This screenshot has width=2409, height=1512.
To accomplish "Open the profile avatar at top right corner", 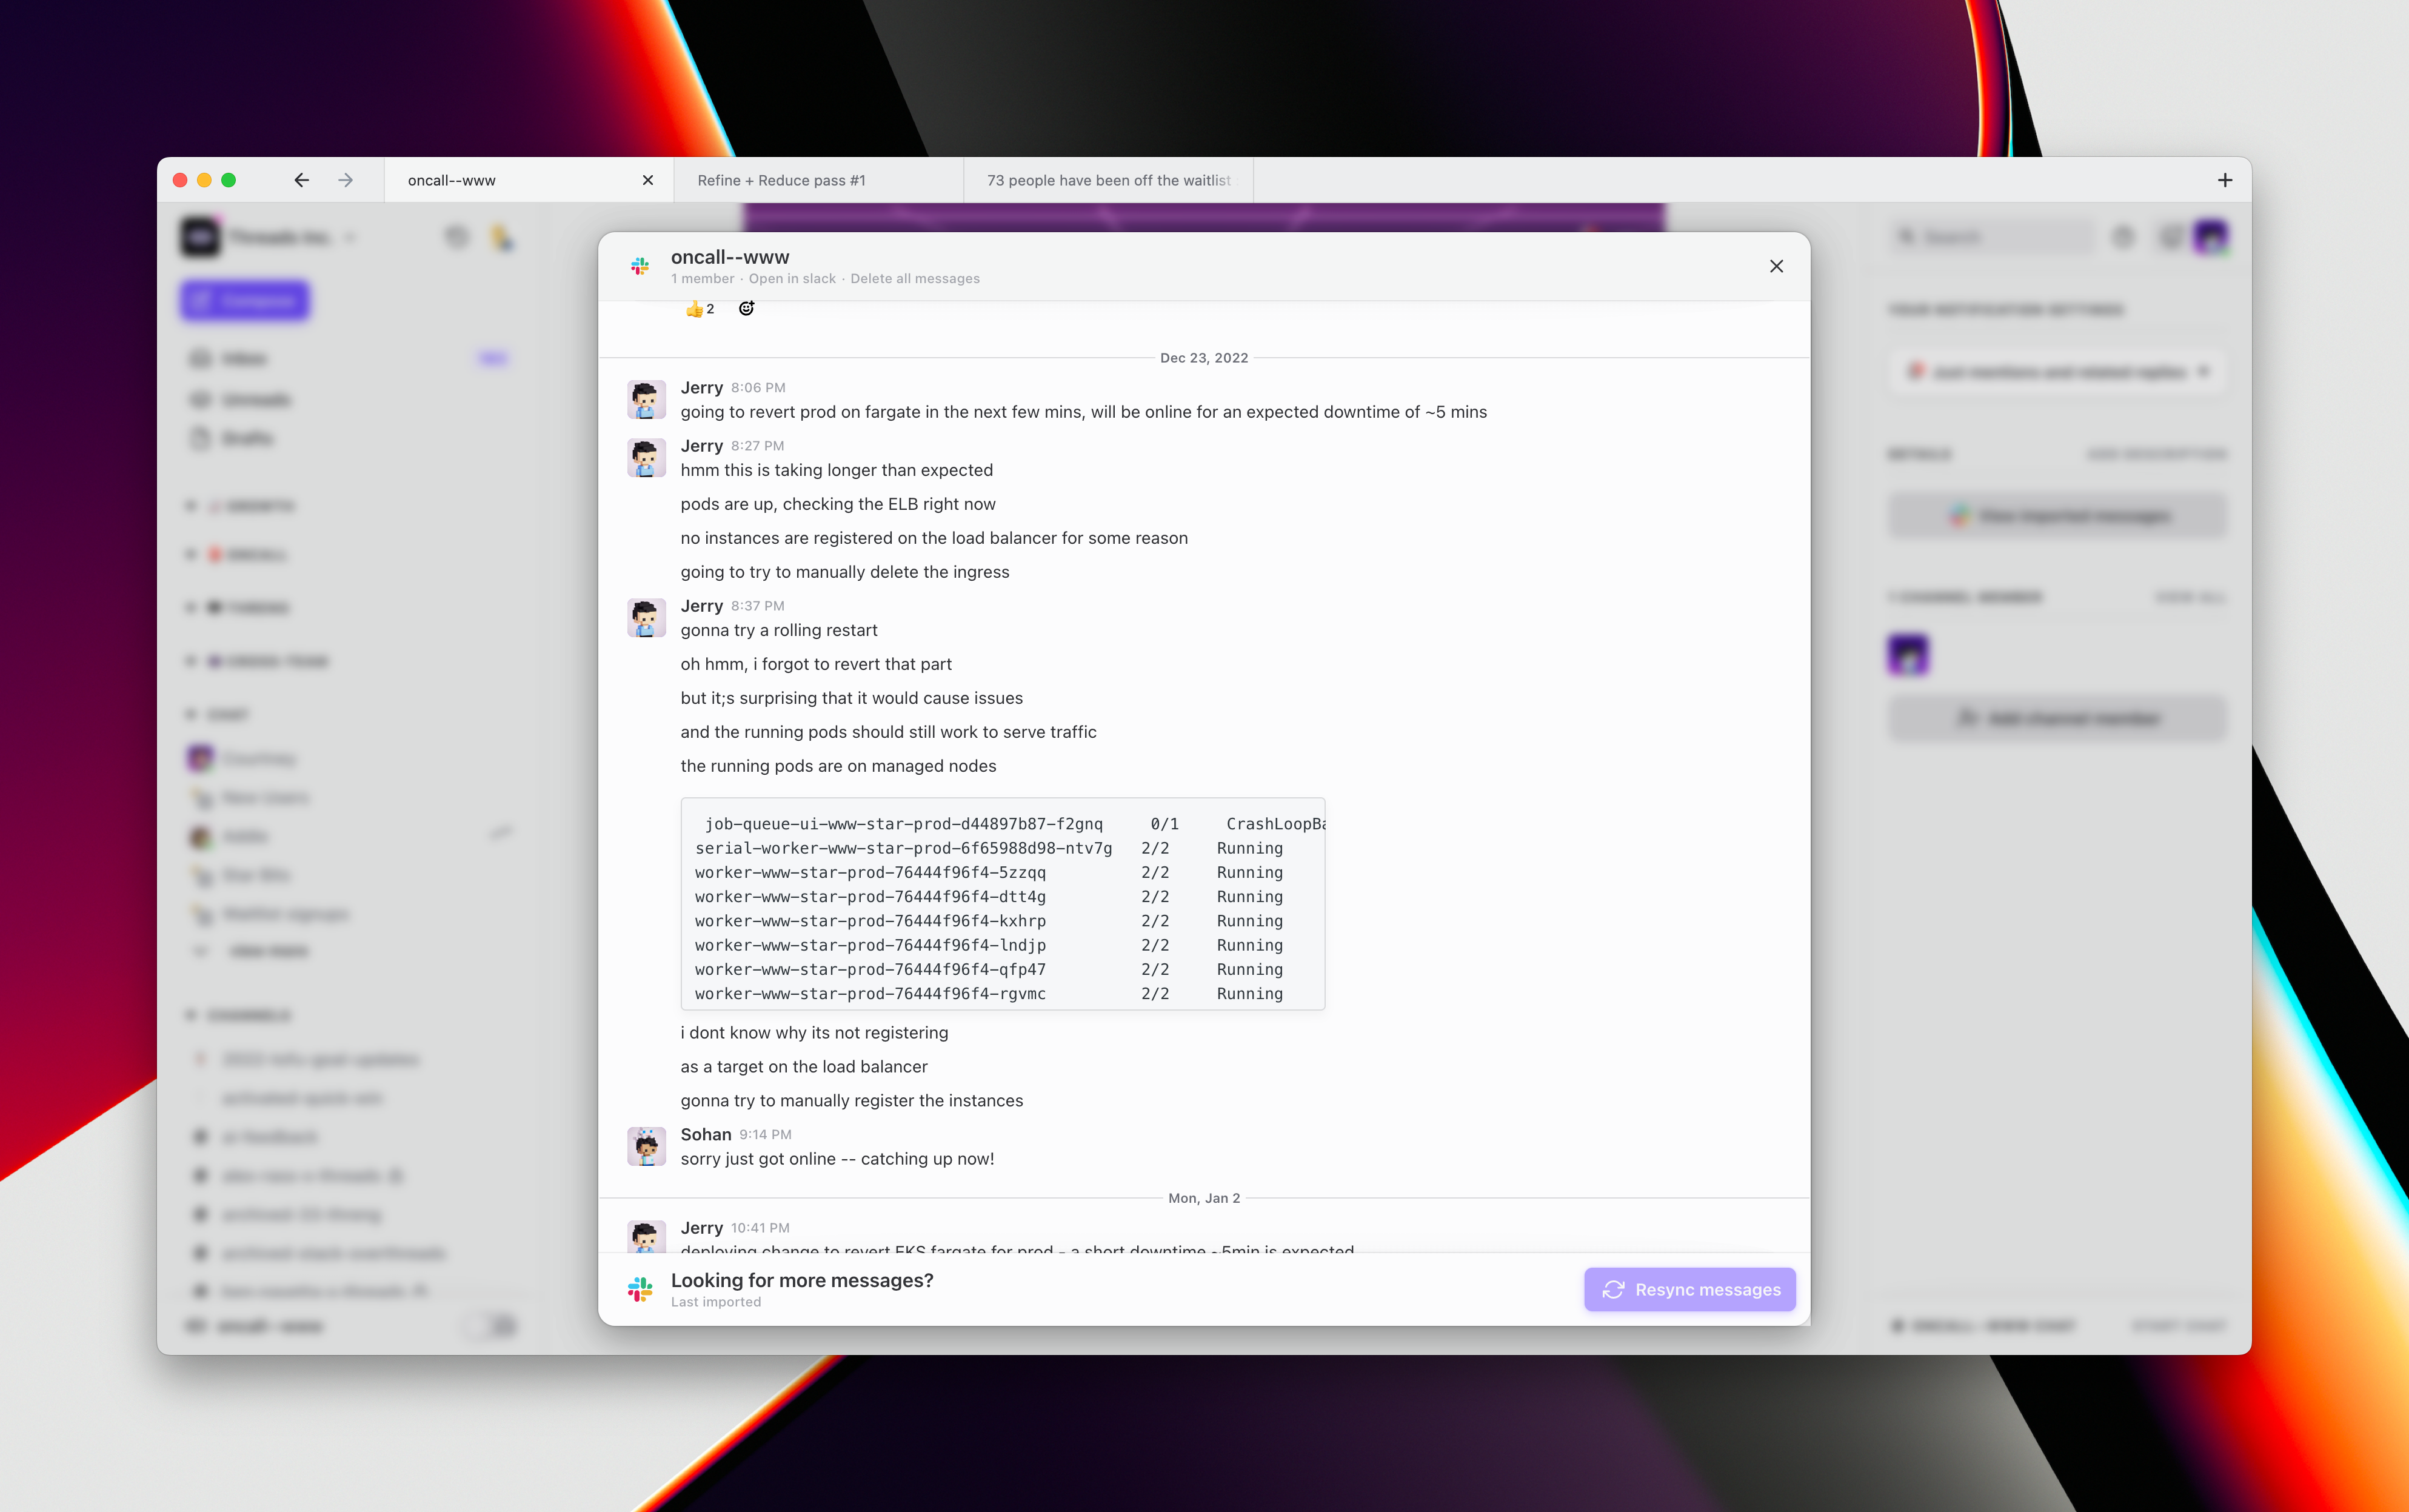I will point(2210,237).
